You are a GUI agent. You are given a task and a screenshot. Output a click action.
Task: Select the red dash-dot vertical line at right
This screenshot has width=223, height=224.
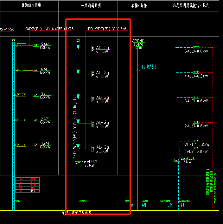pyautogui.click(x=213, y=129)
